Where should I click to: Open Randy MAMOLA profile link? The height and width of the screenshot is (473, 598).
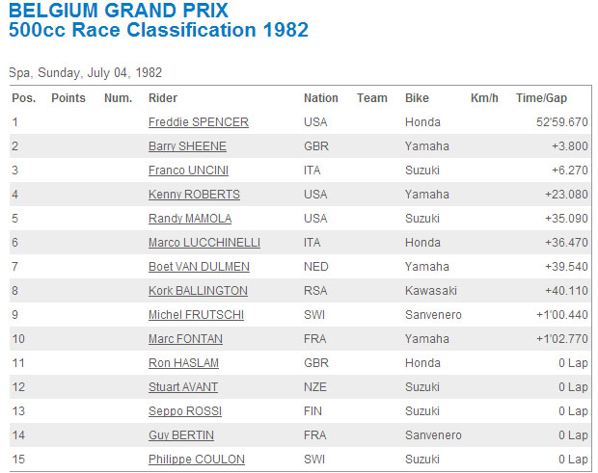click(x=190, y=219)
